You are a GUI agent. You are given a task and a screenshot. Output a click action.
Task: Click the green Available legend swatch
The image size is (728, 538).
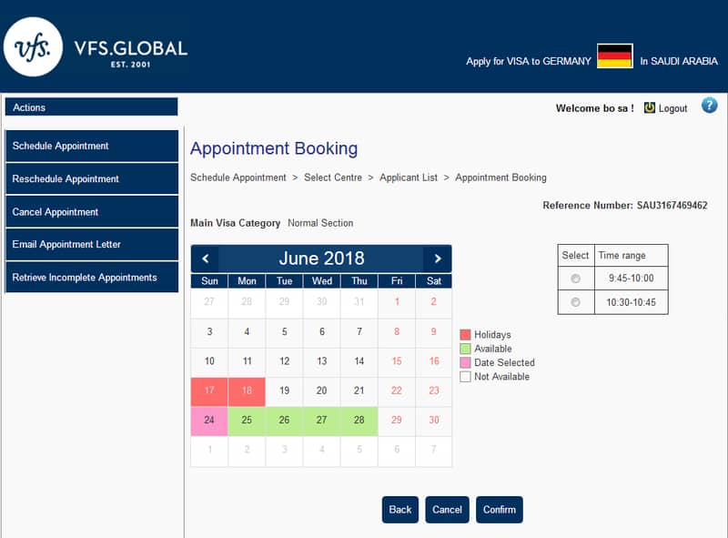(x=465, y=349)
